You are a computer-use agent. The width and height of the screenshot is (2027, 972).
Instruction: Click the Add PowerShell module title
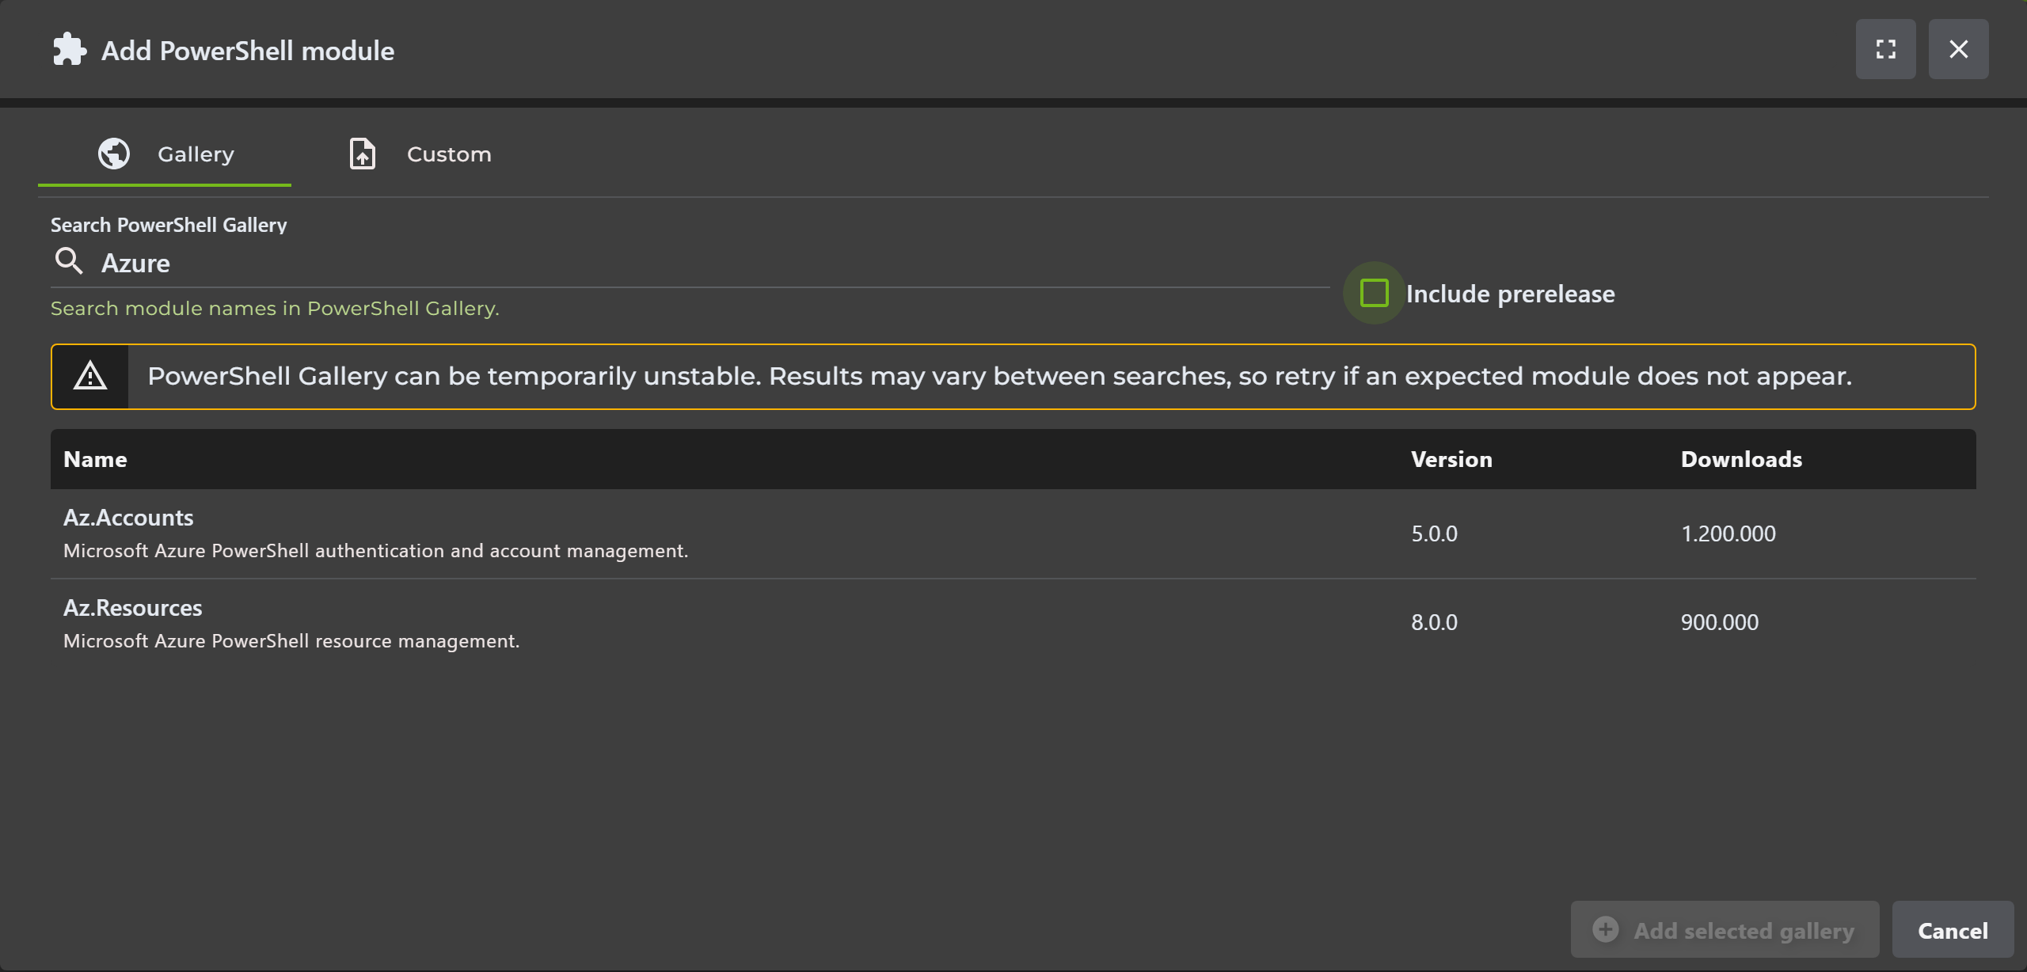(x=248, y=51)
